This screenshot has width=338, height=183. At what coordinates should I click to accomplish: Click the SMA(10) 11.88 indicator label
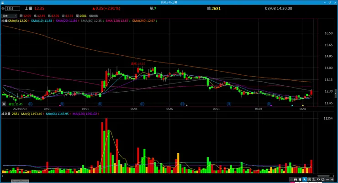coord(42,21)
